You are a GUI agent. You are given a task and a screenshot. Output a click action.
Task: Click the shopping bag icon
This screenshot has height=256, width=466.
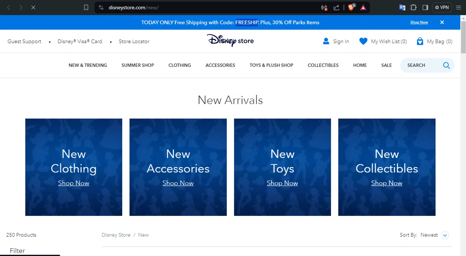pos(420,41)
